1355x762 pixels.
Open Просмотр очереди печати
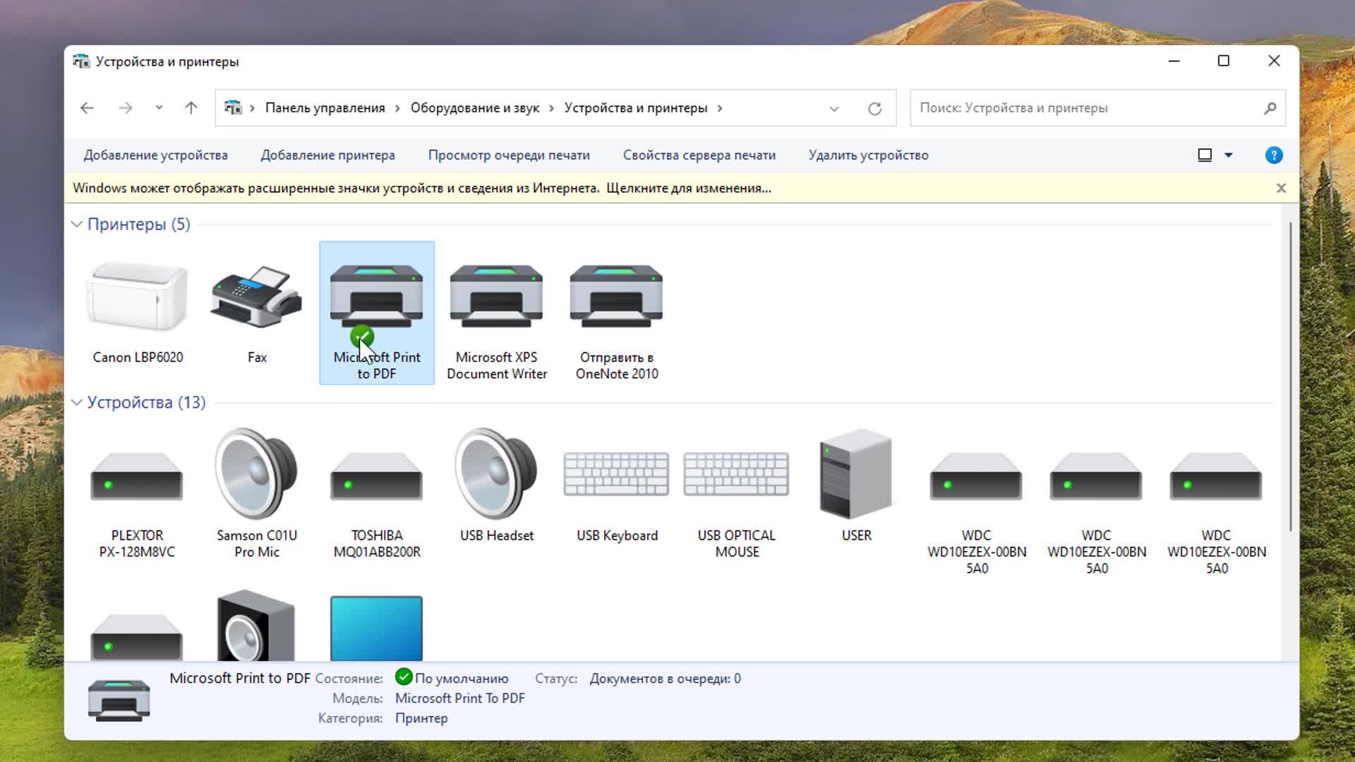[509, 155]
